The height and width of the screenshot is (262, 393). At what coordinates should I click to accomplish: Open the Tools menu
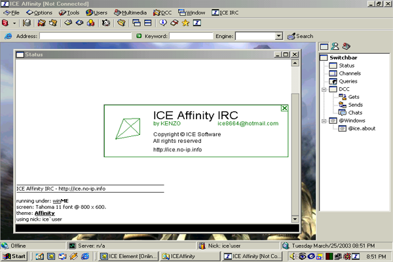coord(69,12)
